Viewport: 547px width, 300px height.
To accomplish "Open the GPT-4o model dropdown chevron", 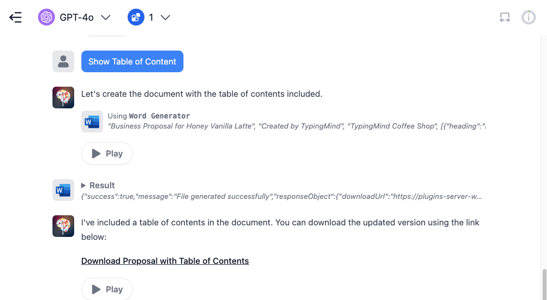I will coord(106,17).
